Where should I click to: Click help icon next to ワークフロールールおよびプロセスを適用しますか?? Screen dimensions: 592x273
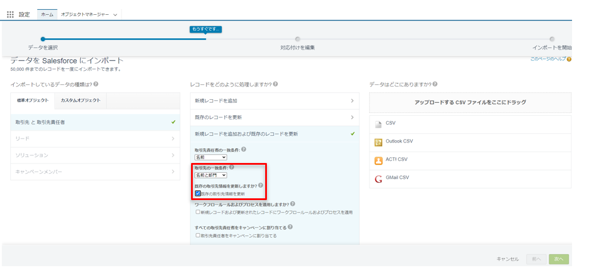pyautogui.click(x=293, y=204)
